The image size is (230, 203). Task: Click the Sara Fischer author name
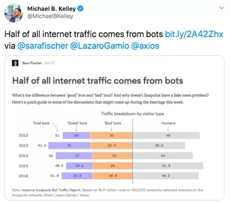(32, 63)
